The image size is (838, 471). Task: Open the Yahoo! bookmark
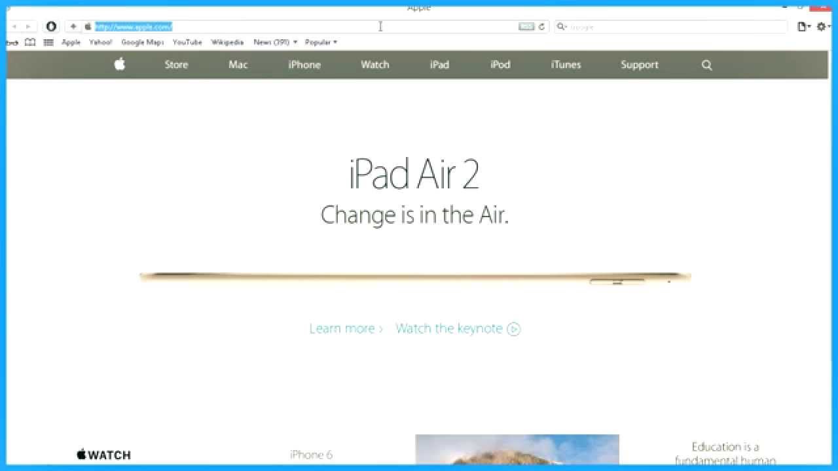click(x=101, y=42)
